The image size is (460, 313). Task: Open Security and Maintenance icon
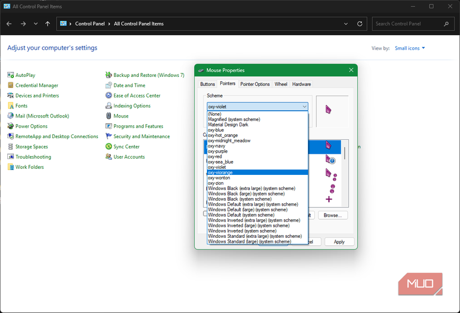[109, 136]
